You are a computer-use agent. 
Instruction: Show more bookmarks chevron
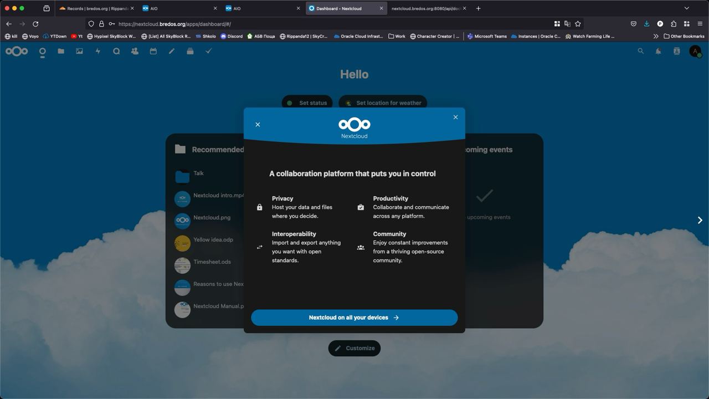(656, 37)
